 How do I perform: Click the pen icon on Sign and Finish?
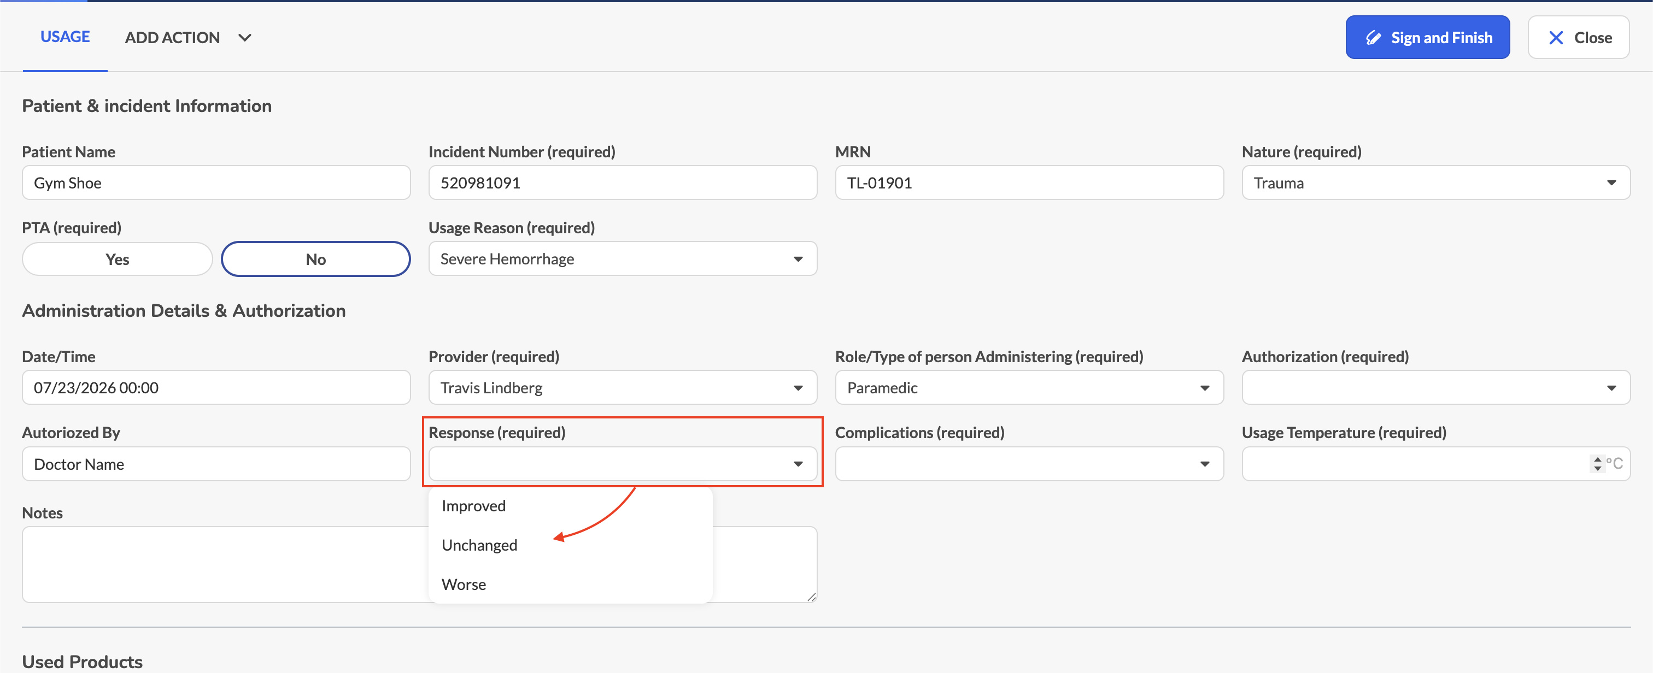click(x=1373, y=38)
